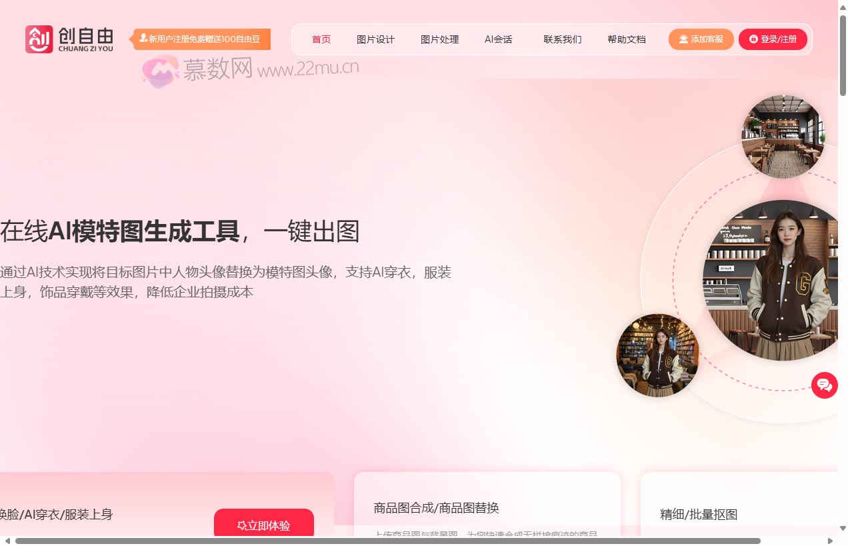Click the café interior circular image

pos(783,135)
